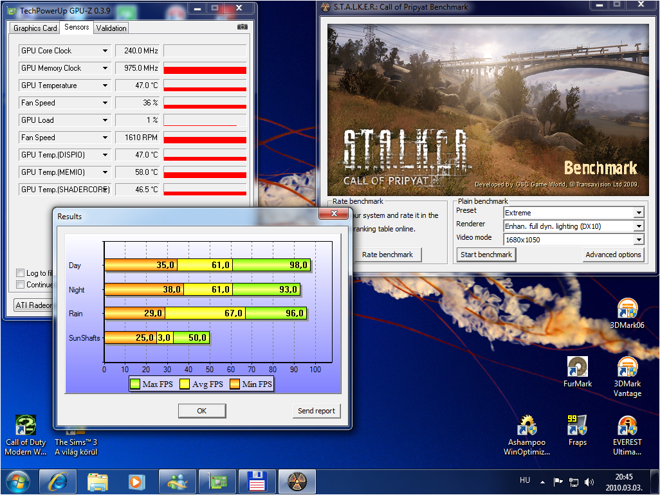Click the GPU-Z title bar app icon
660x495 pixels.
pos(12,10)
